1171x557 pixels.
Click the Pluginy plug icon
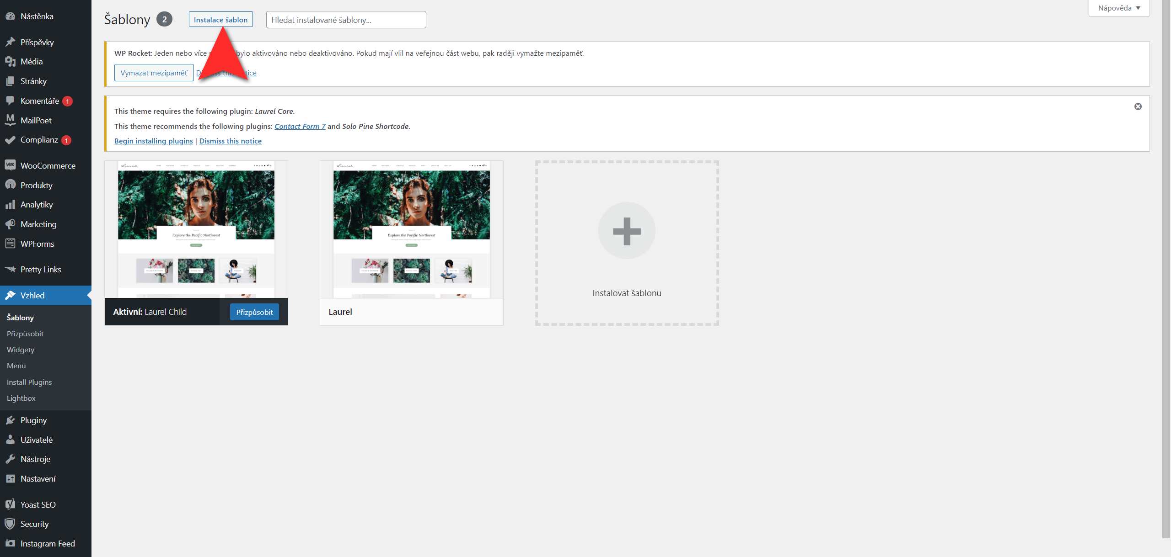pos(10,420)
